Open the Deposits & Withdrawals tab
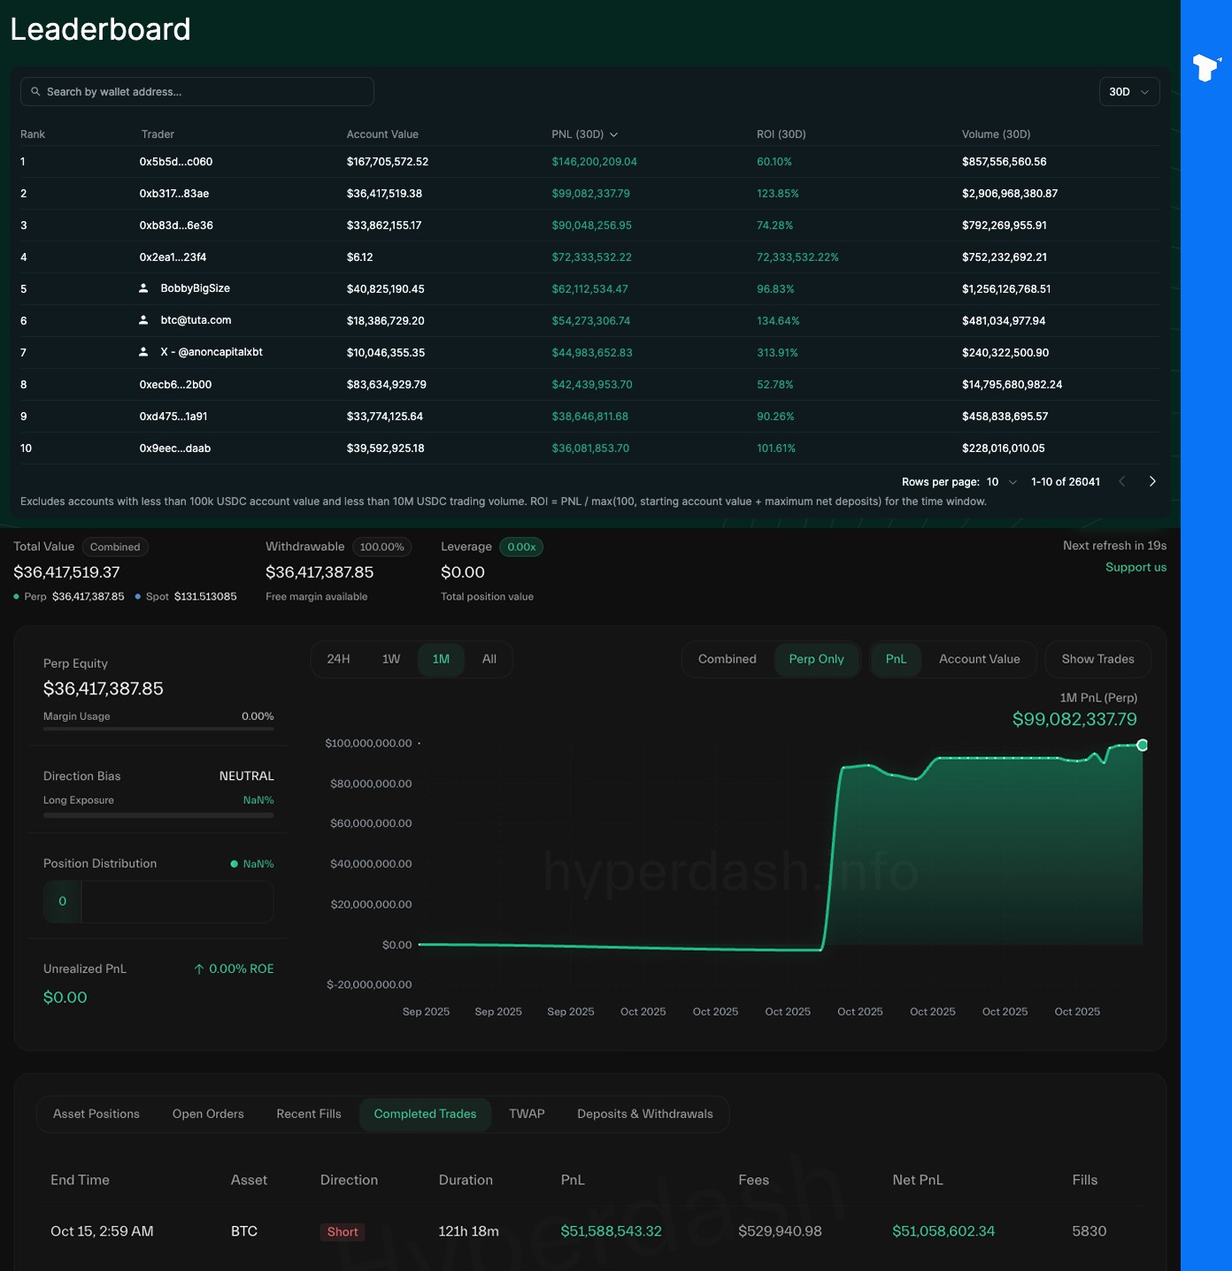The height and width of the screenshot is (1271, 1232). tap(644, 1114)
